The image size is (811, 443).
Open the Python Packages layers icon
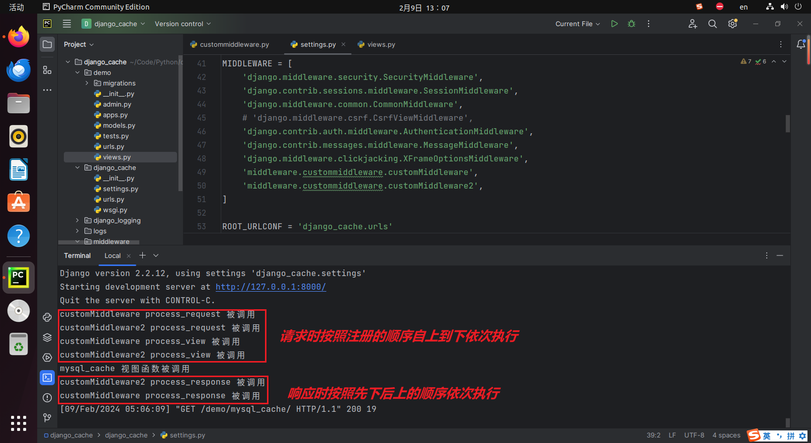coord(47,337)
